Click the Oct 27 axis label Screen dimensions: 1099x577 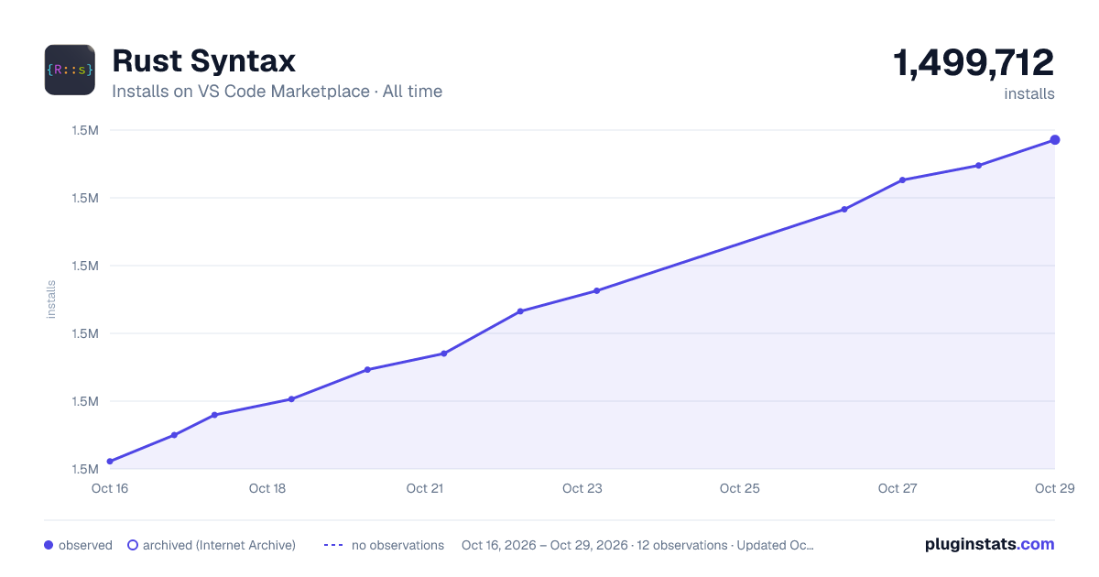tap(898, 488)
